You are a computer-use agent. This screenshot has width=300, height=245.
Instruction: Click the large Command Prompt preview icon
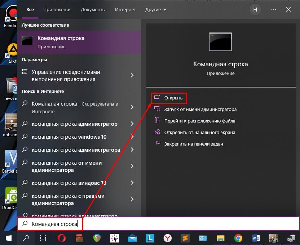click(x=220, y=42)
